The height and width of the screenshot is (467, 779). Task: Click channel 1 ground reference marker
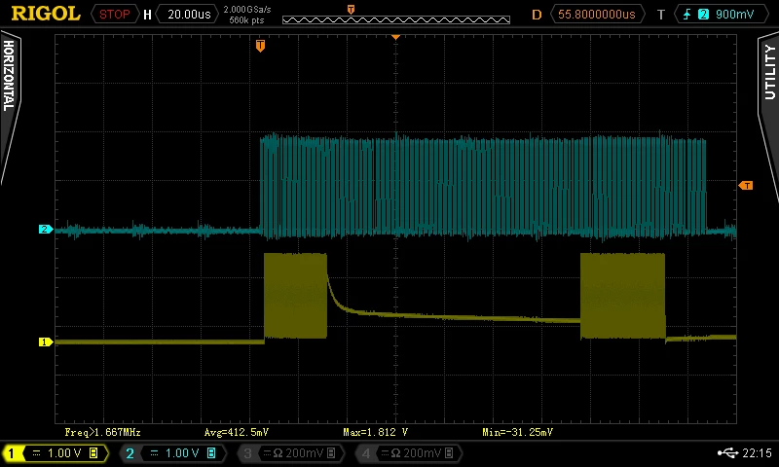click(x=46, y=341)
